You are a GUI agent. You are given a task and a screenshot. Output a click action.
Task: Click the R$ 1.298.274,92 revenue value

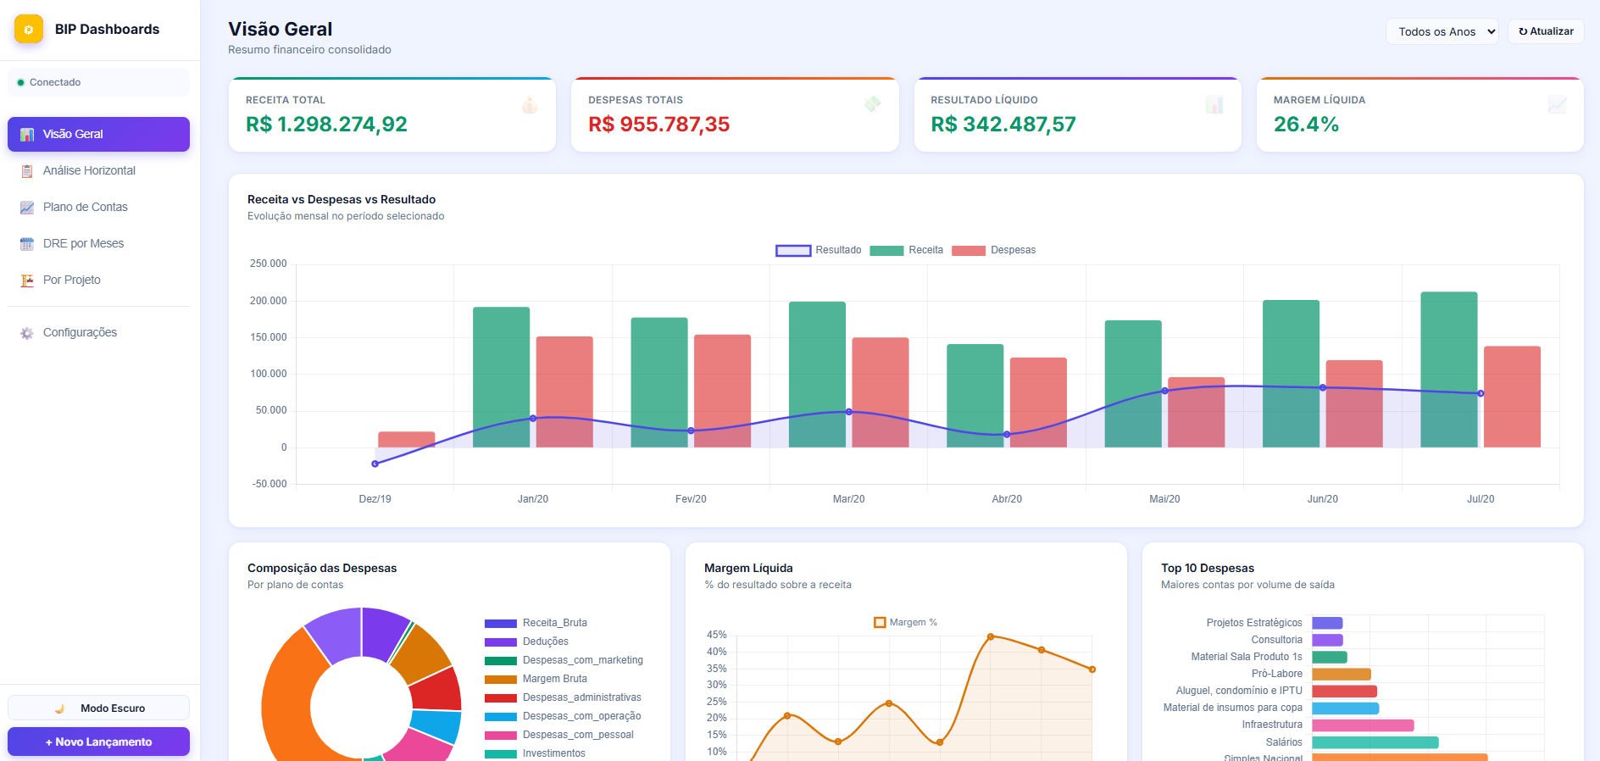click(326, 125)
